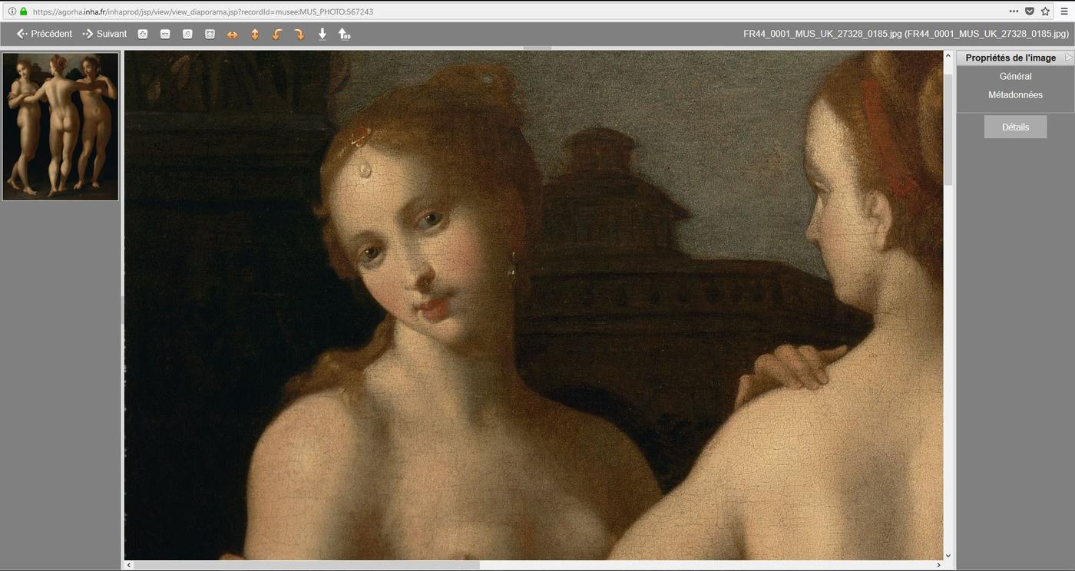Open the Métadonnées section
The height and width of the screenshot is (571, 1075).
click(1015, 94)
